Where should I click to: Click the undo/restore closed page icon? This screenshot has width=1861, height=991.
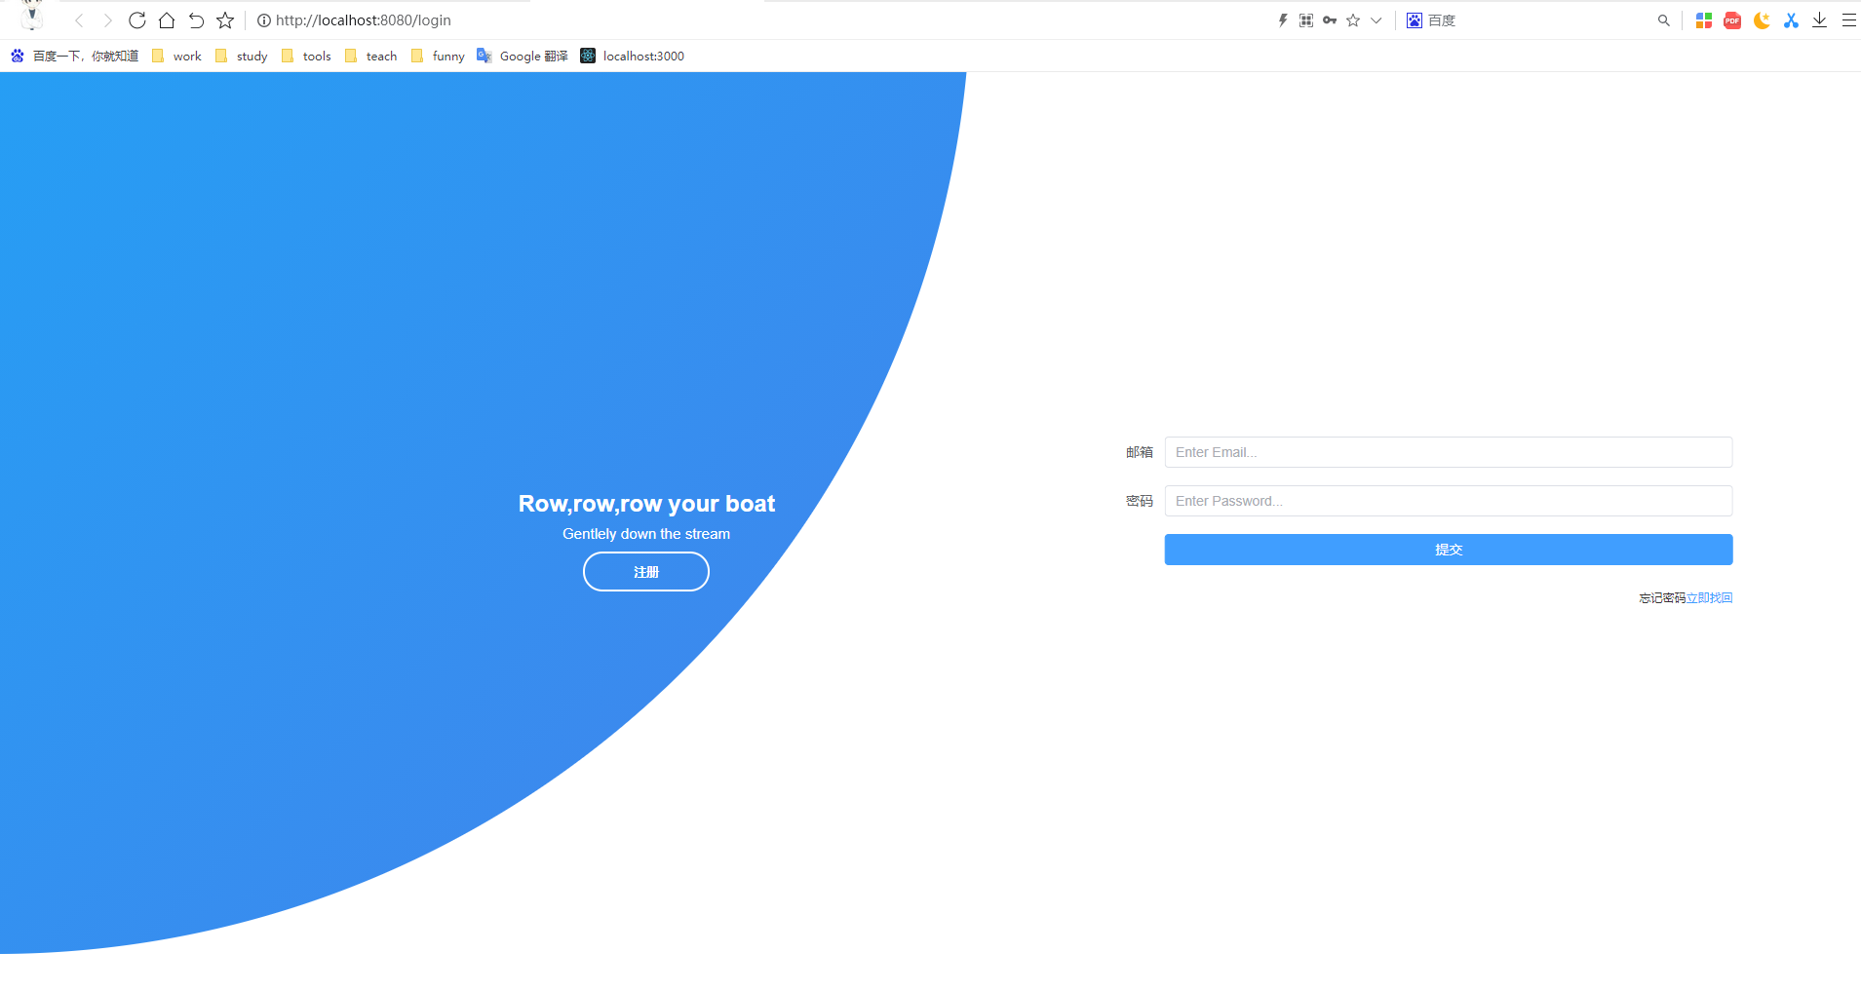[196, 20]
